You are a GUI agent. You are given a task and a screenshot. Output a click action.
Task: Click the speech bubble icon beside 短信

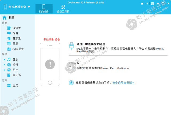pyautogui.click(x=9, y=33)
